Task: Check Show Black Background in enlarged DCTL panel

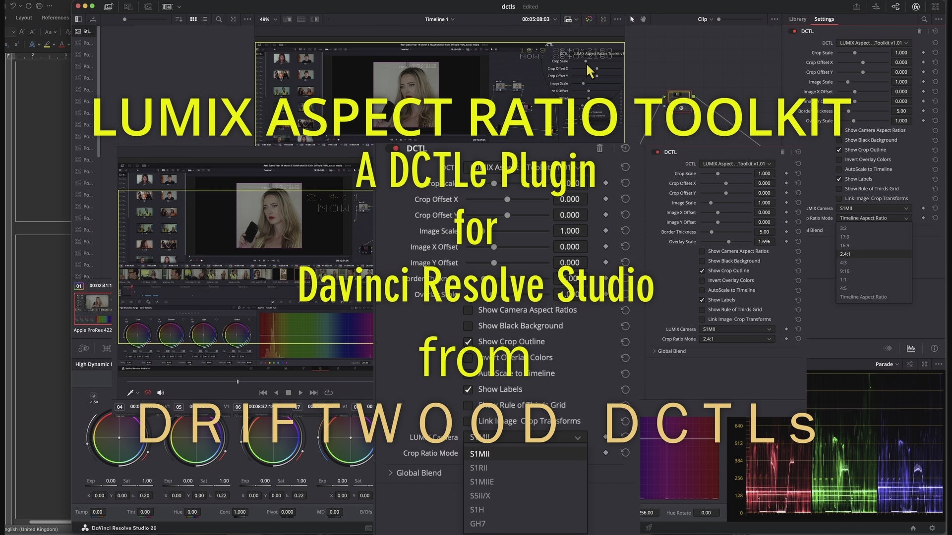Action: point(468,326)
